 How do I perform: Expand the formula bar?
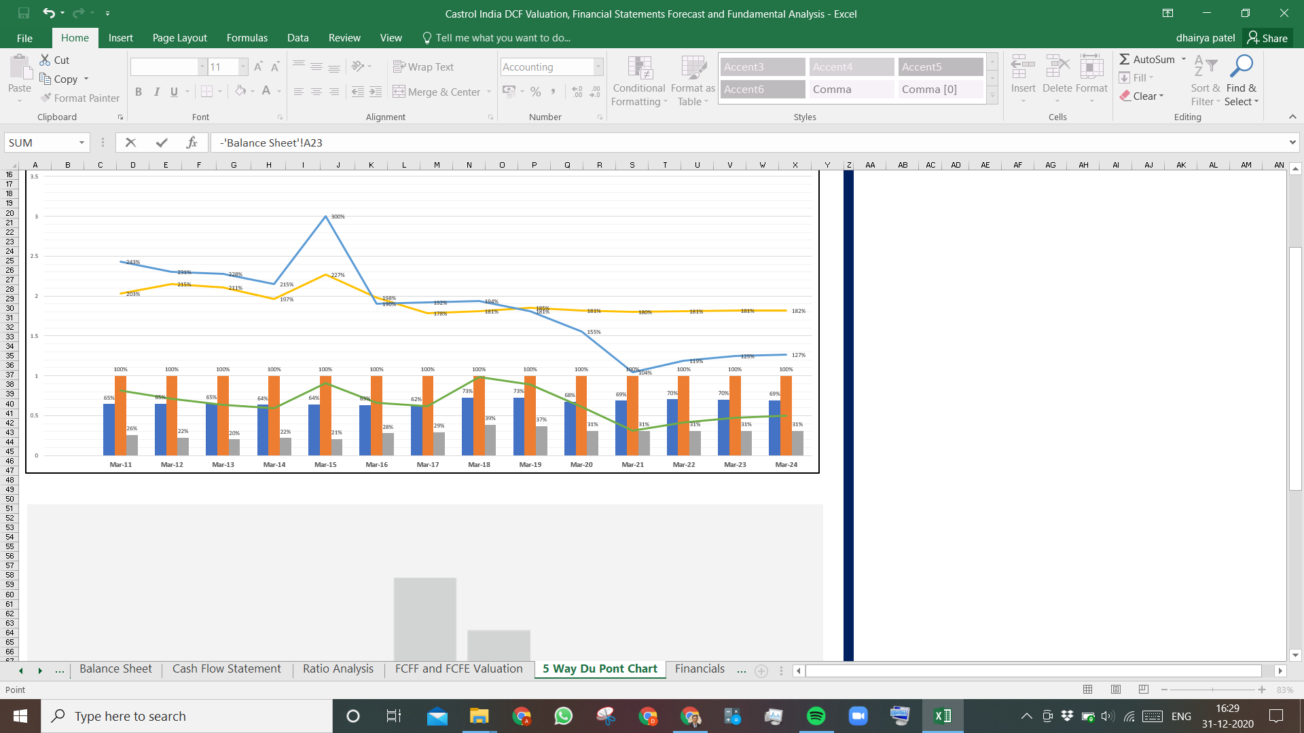point(1292,143)
